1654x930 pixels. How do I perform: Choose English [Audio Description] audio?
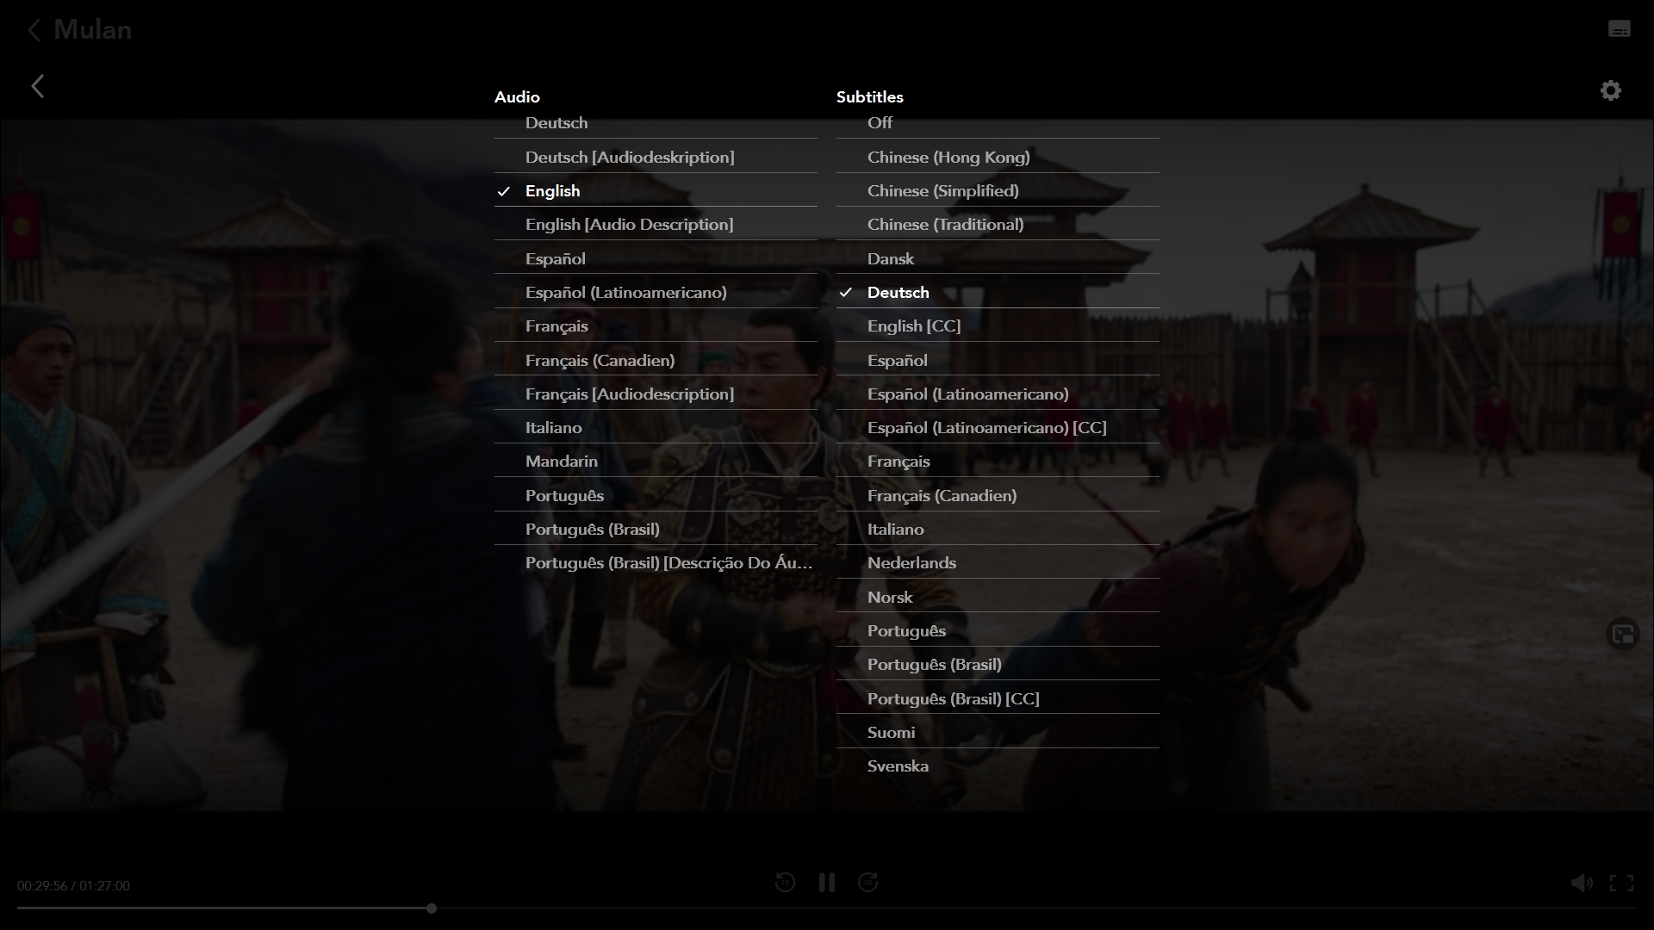(629, 225)
